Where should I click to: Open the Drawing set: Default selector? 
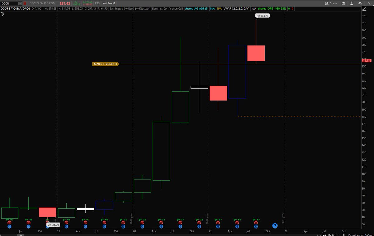tap(362, 235)
